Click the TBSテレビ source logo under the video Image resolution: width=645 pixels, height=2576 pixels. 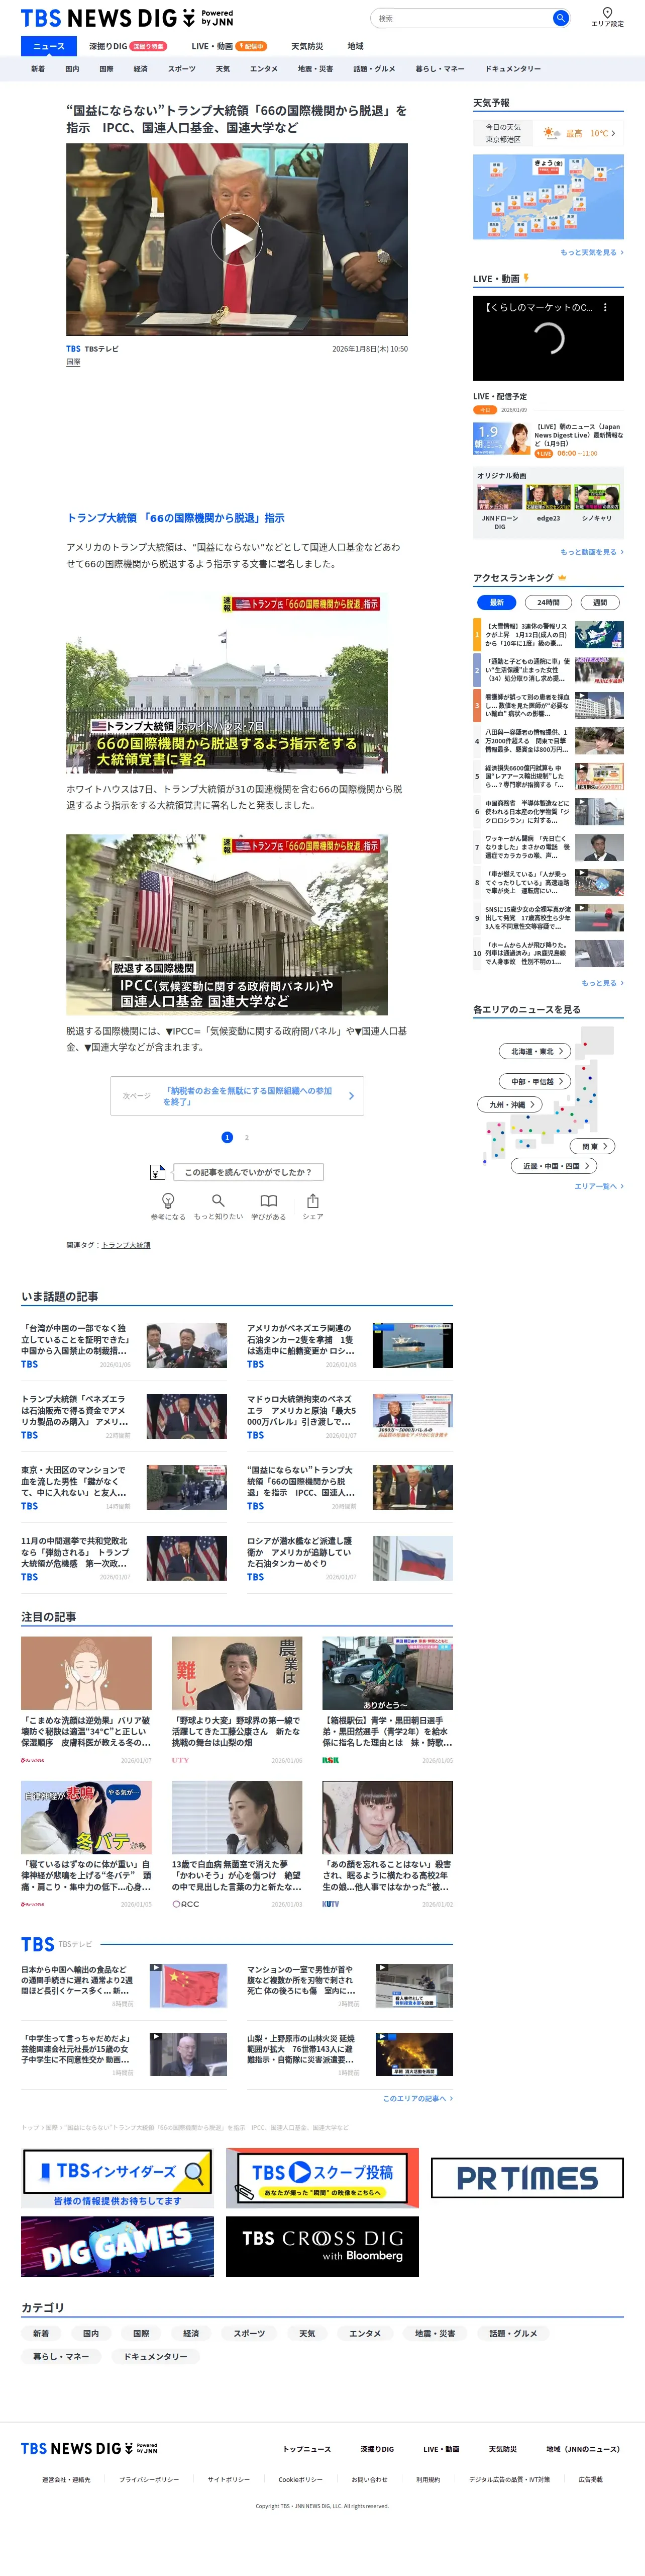[92, 349]
